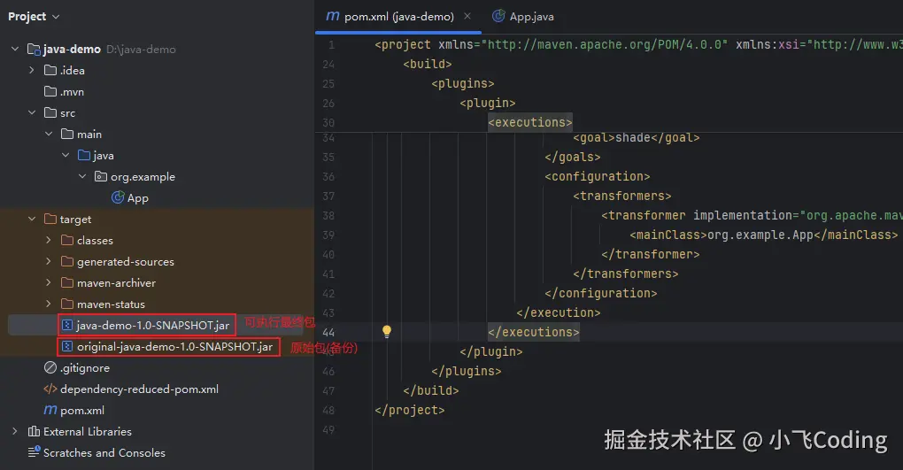This screenshot has width=903, height=470.
Task: Click the org.example package icon
Action: click(x=101, y=176)
